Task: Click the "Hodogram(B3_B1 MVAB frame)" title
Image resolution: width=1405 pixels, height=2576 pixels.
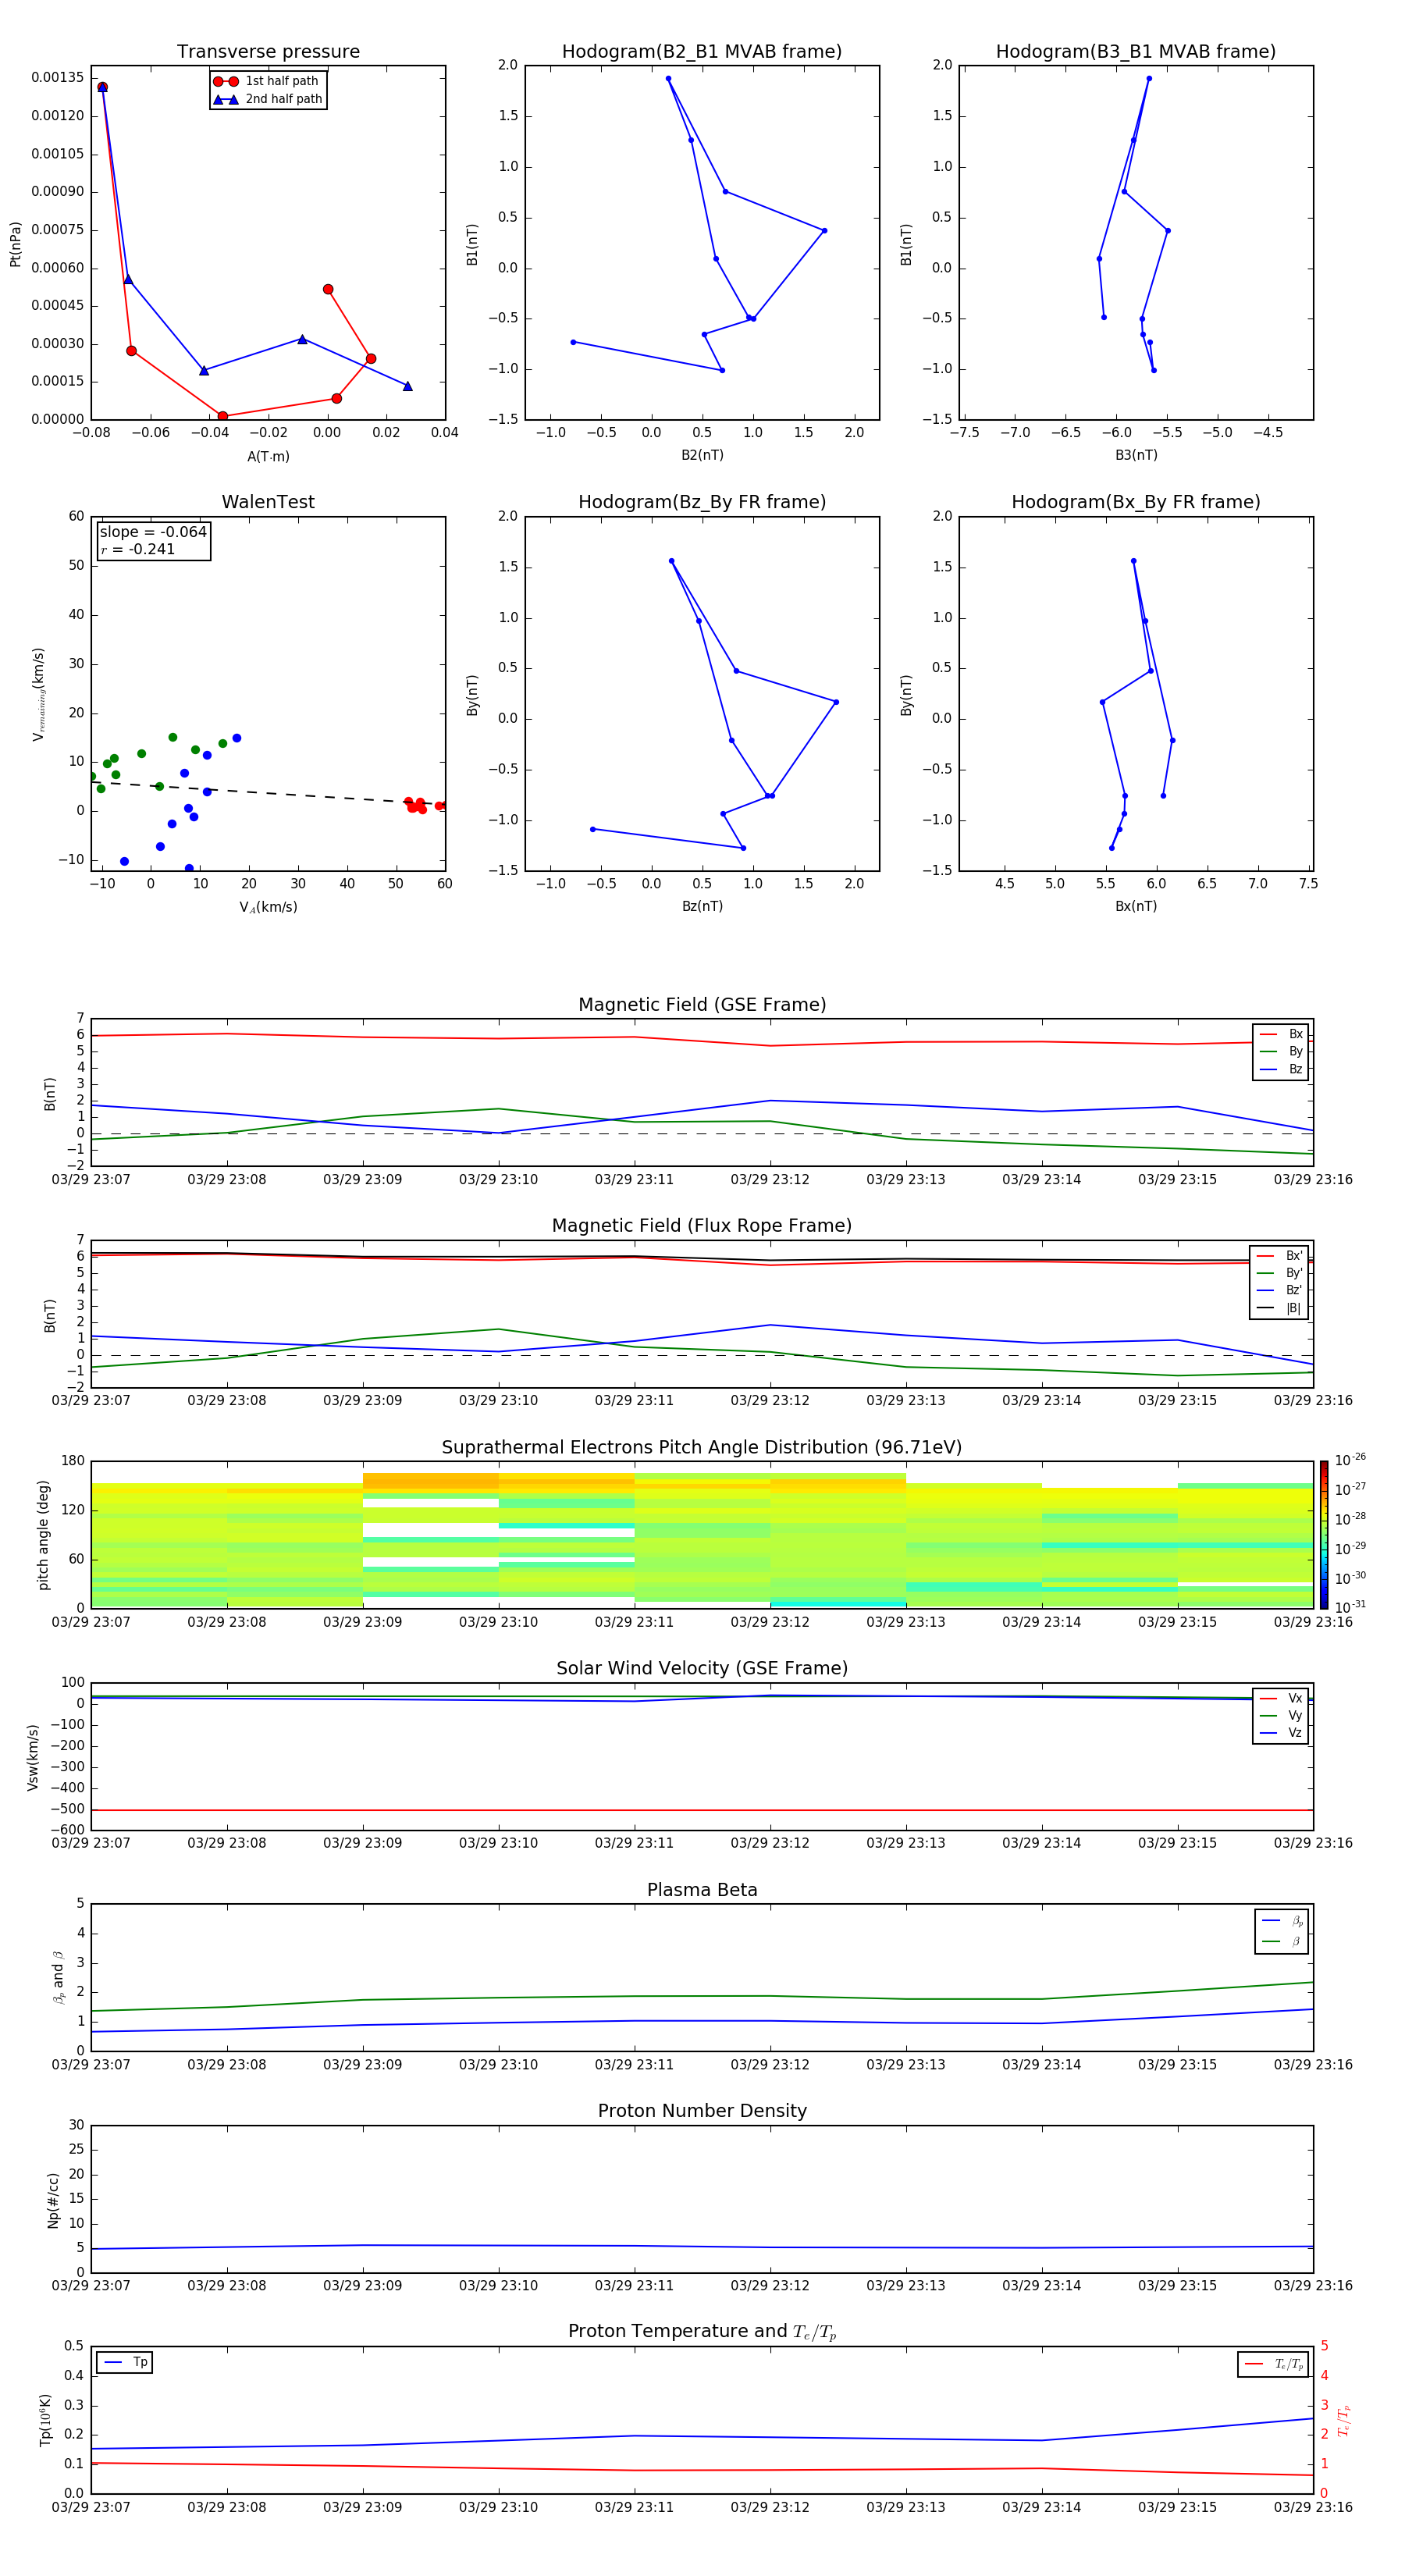Action: tap(1136, 52)
